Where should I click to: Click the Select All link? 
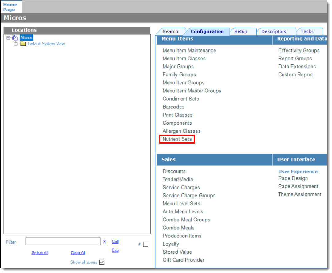tap(40, 253)
